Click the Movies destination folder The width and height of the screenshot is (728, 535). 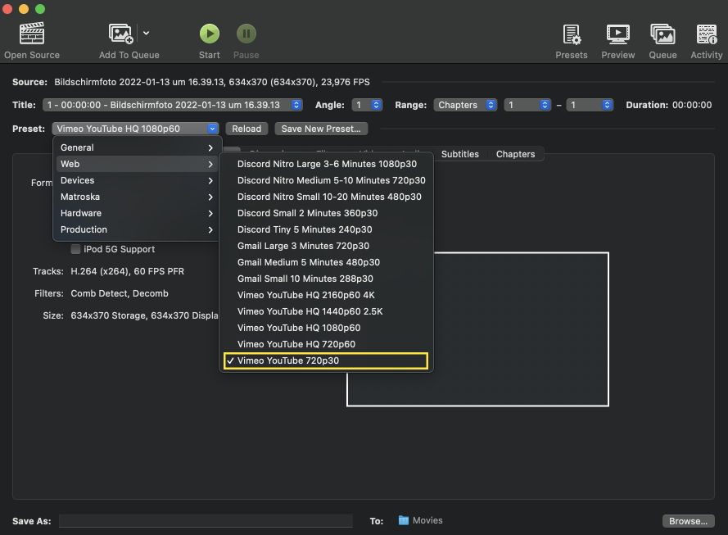[x=421, y=520]
